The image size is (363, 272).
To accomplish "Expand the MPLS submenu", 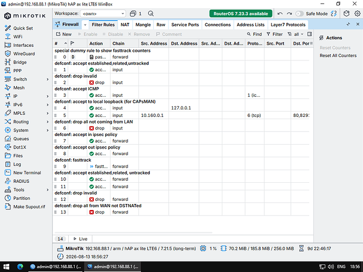I will click(47, 113).
